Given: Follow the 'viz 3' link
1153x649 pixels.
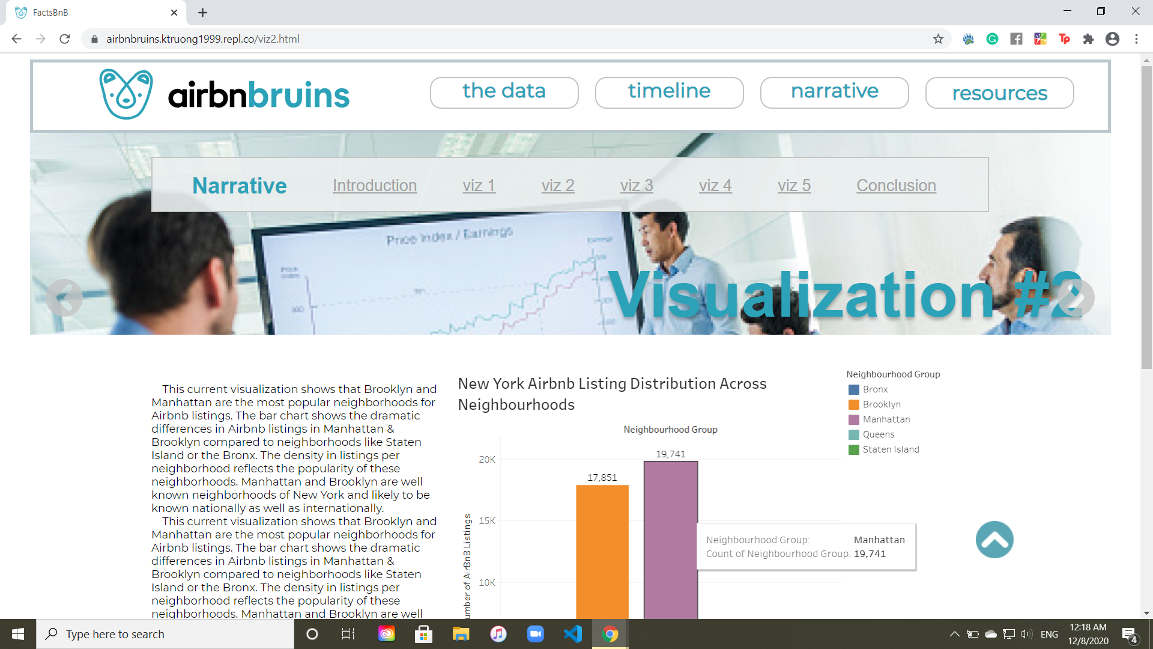Looking at the screenshot, I should click(637, 186).
